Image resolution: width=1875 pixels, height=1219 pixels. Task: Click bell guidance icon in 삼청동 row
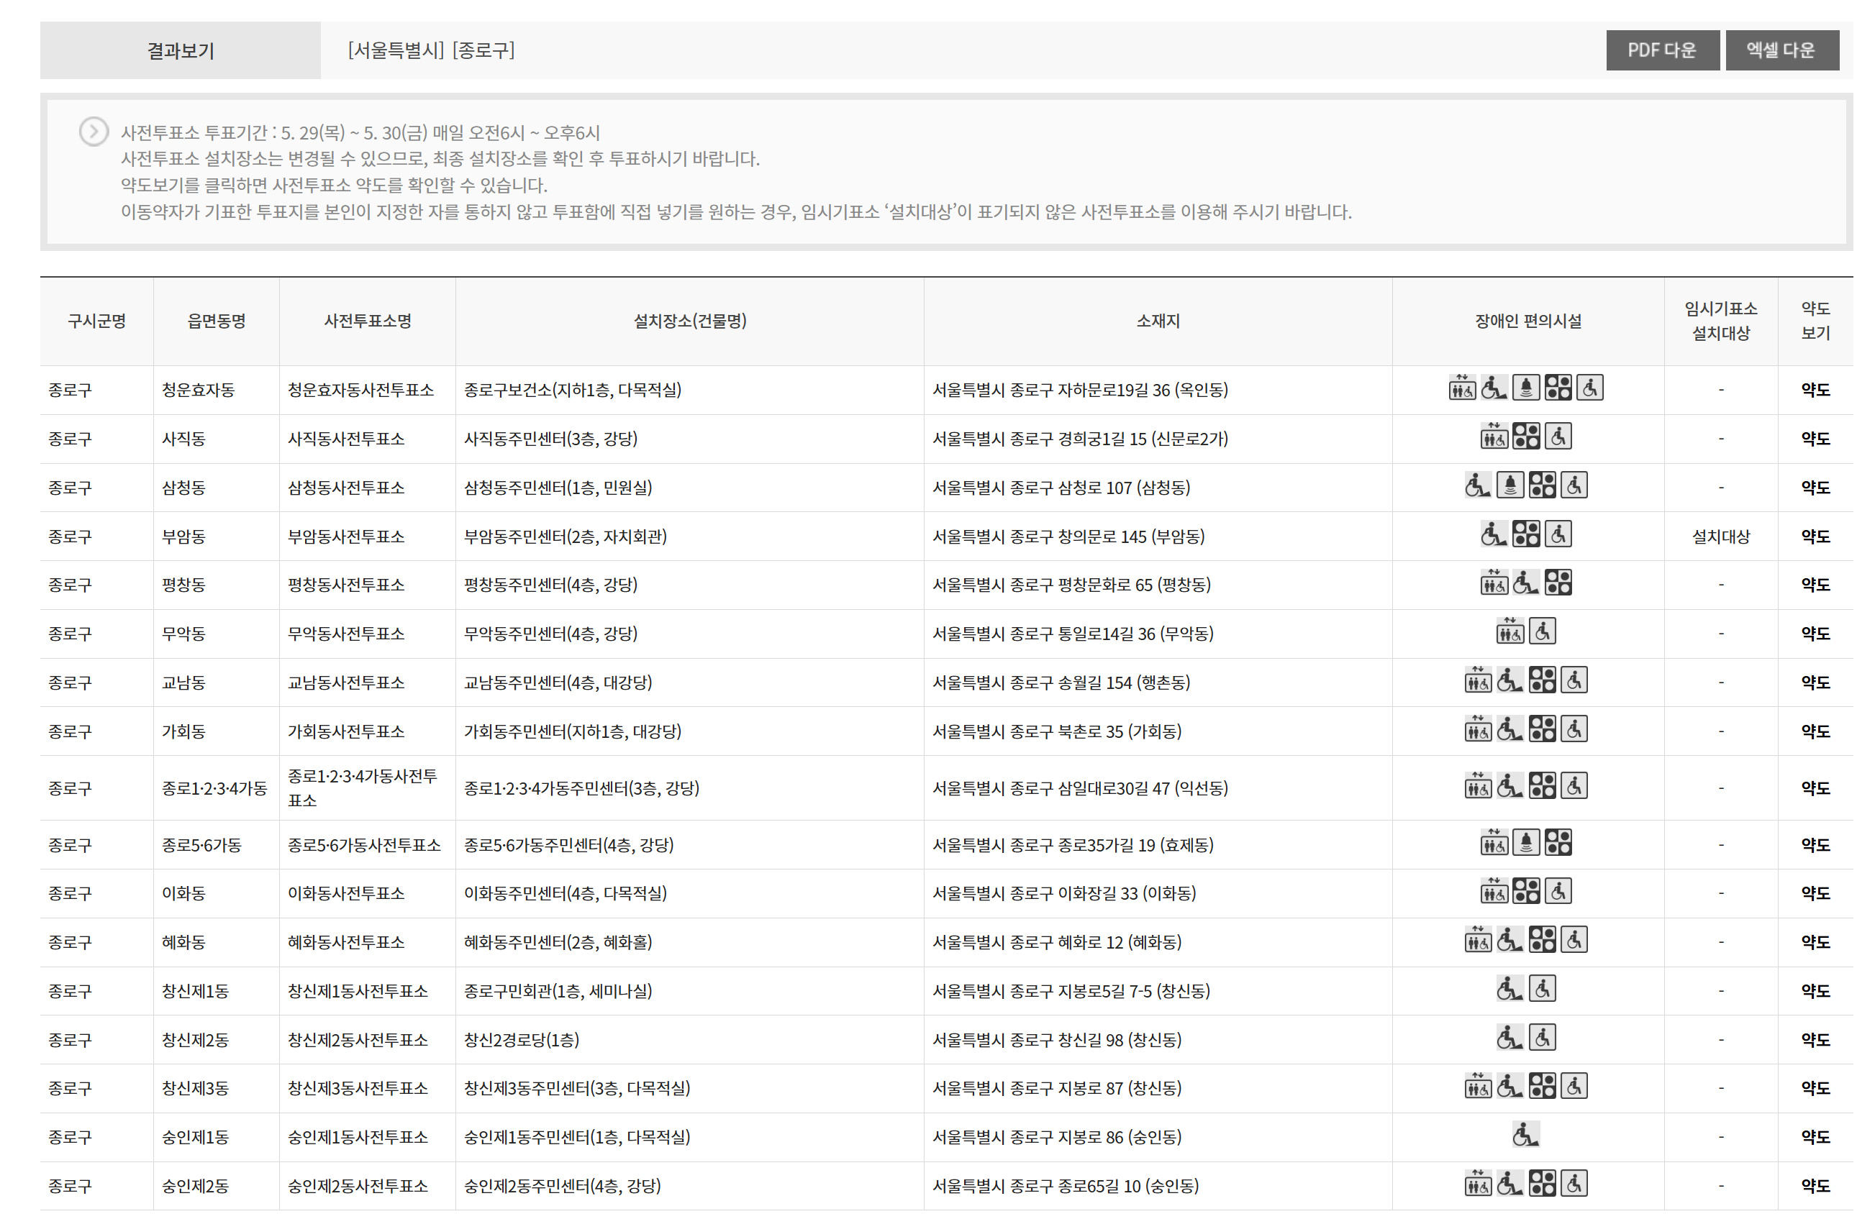tap(1510, 486)
